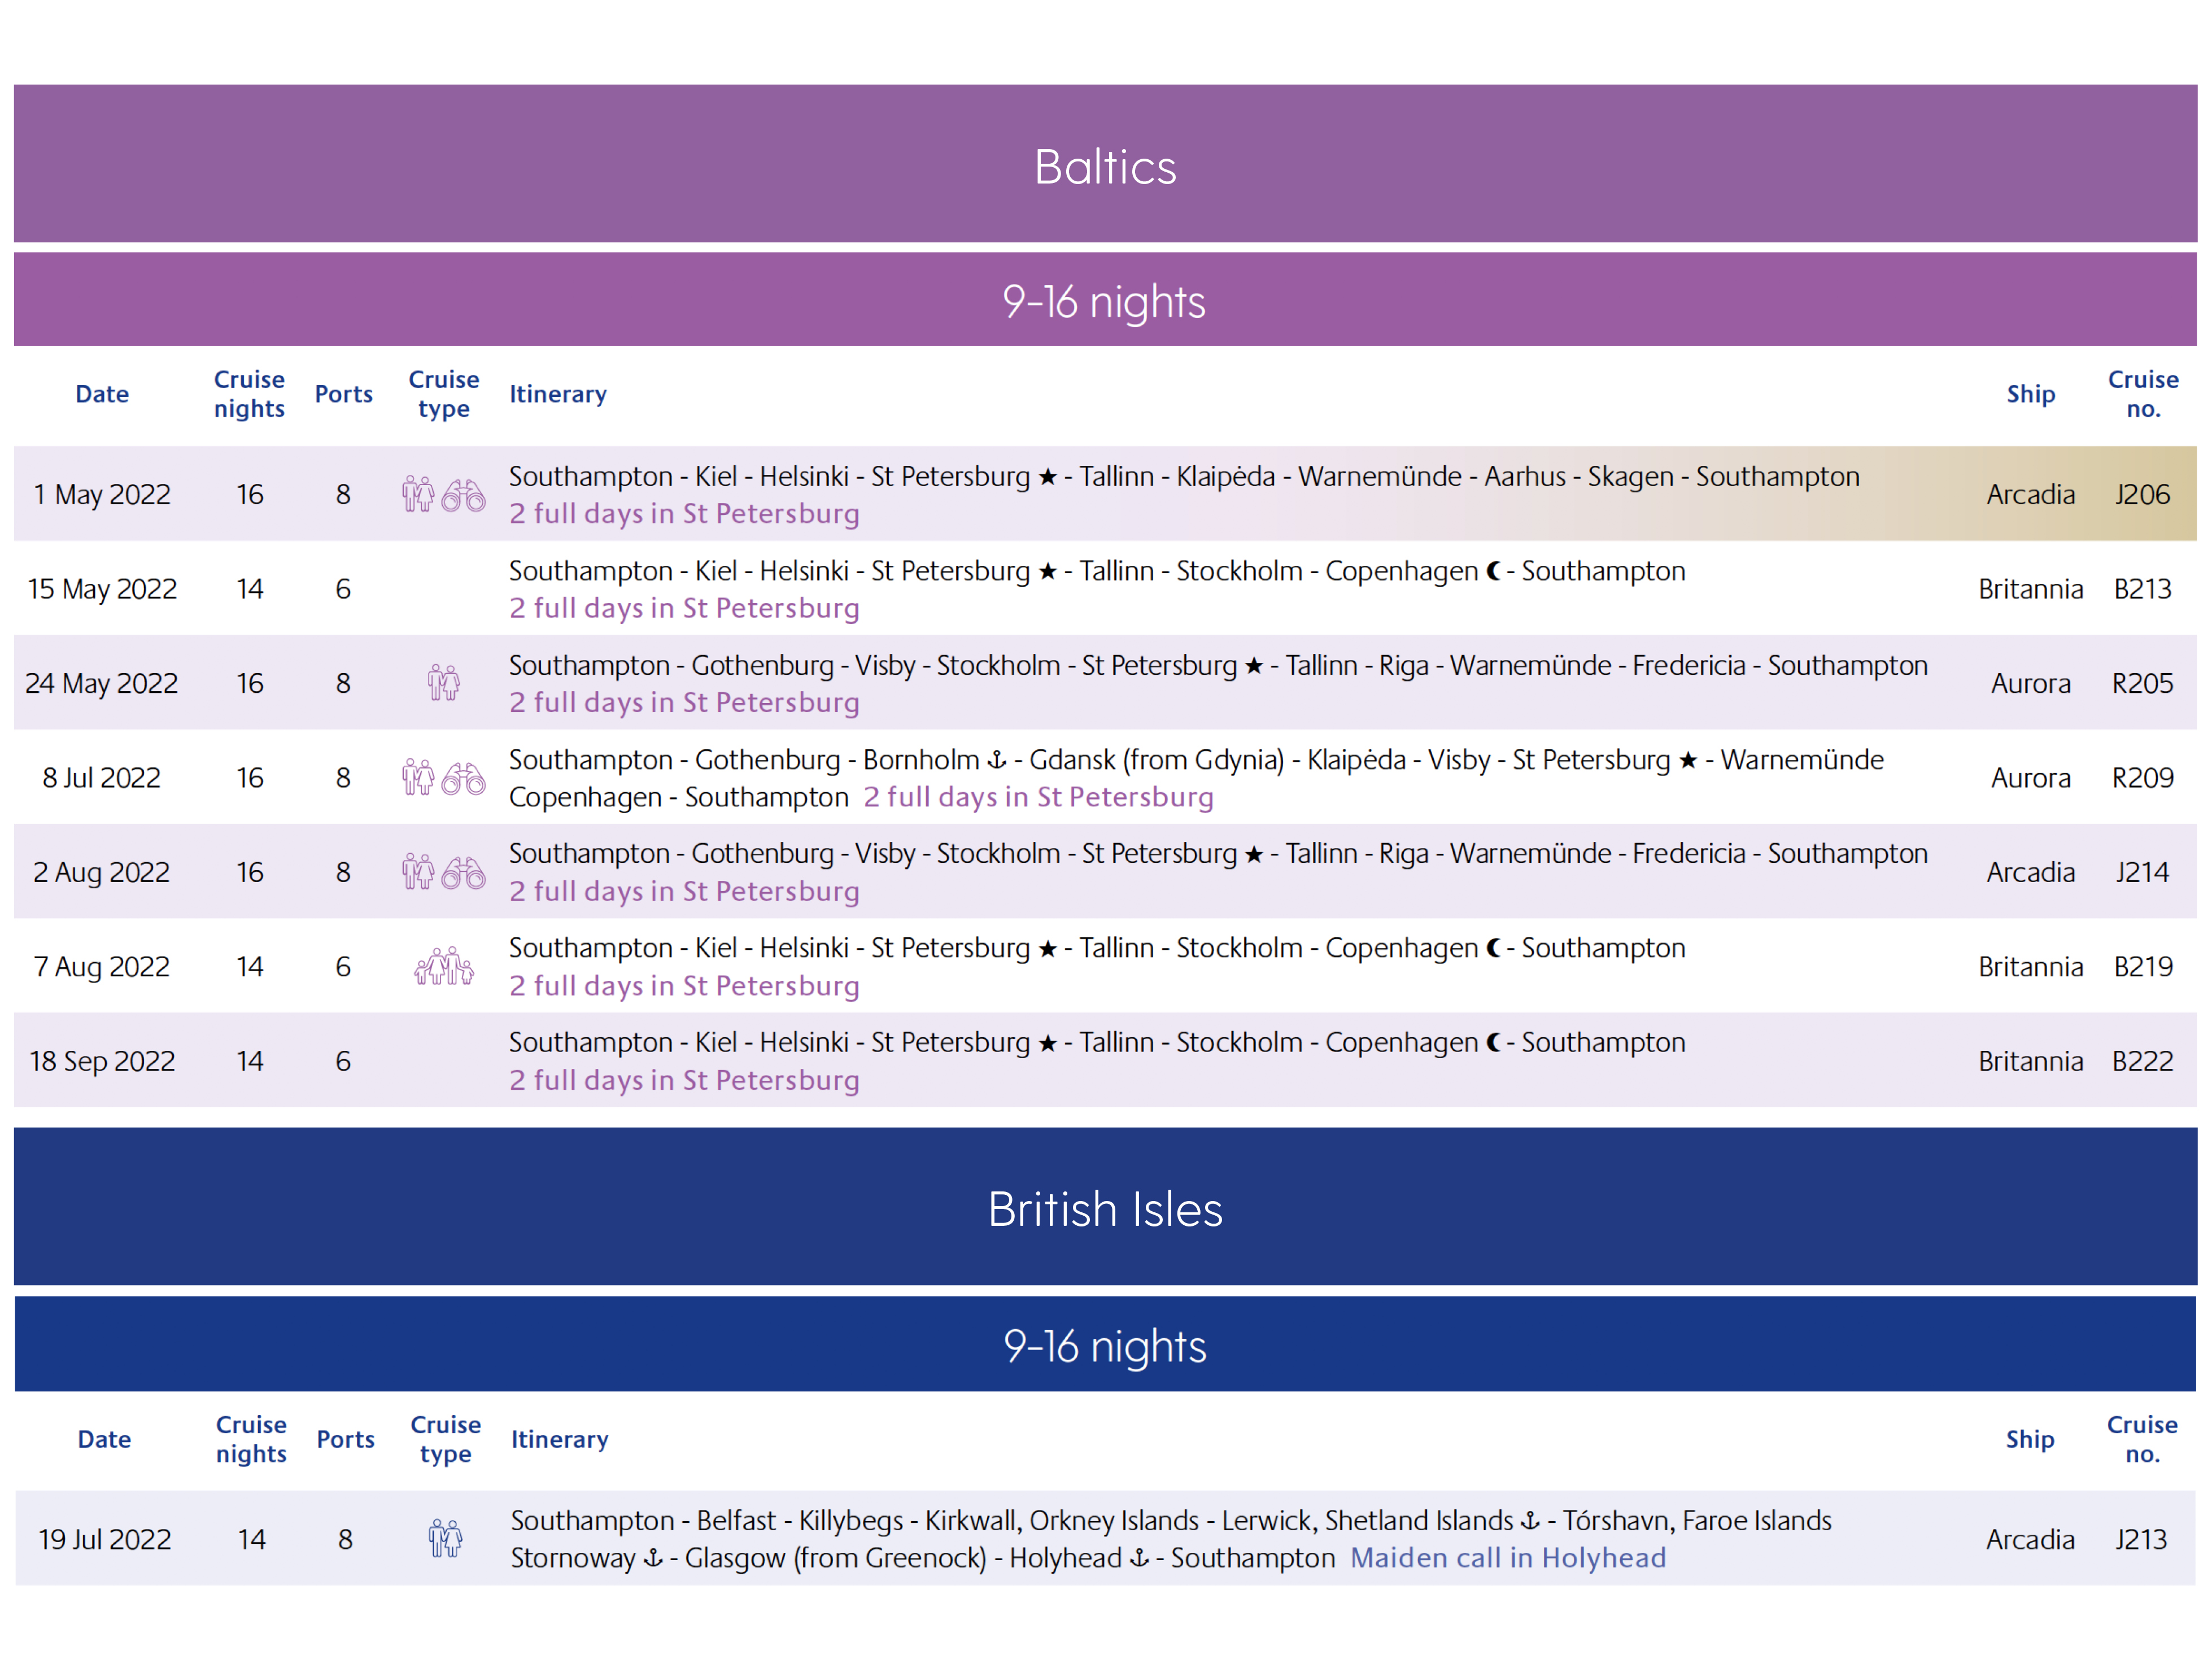Image resolution: width=2212 pixels, height=1668 pixels.
Task: Click the couple icon in the 8 Jul 2022 row
Action: tap(418, 777)
